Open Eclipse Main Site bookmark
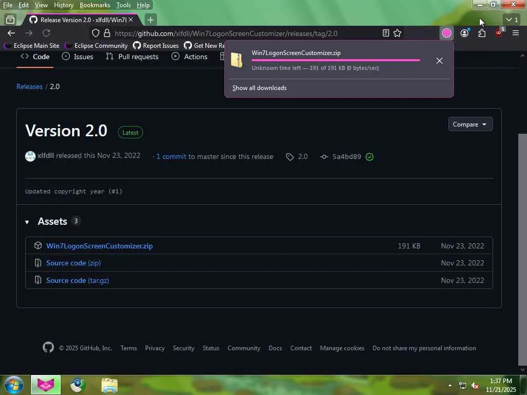The width and height of the screenshot is (527, 395). point(32,46)
